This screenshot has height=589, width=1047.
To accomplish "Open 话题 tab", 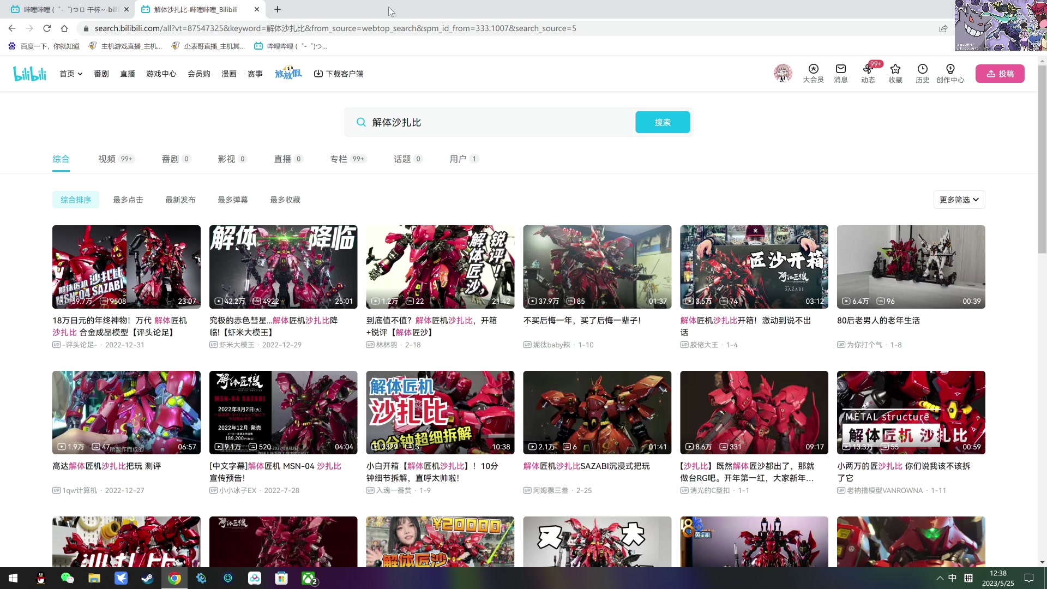I will click(x=408, y=159).
